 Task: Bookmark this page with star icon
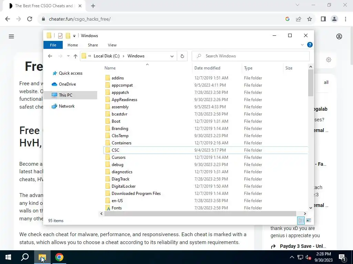tap(310, 19)
